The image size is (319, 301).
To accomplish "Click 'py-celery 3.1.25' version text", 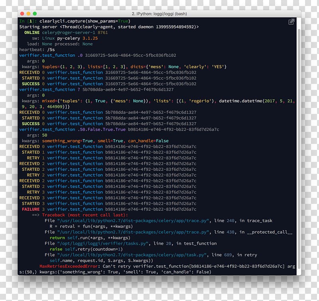I will [77, 38].
